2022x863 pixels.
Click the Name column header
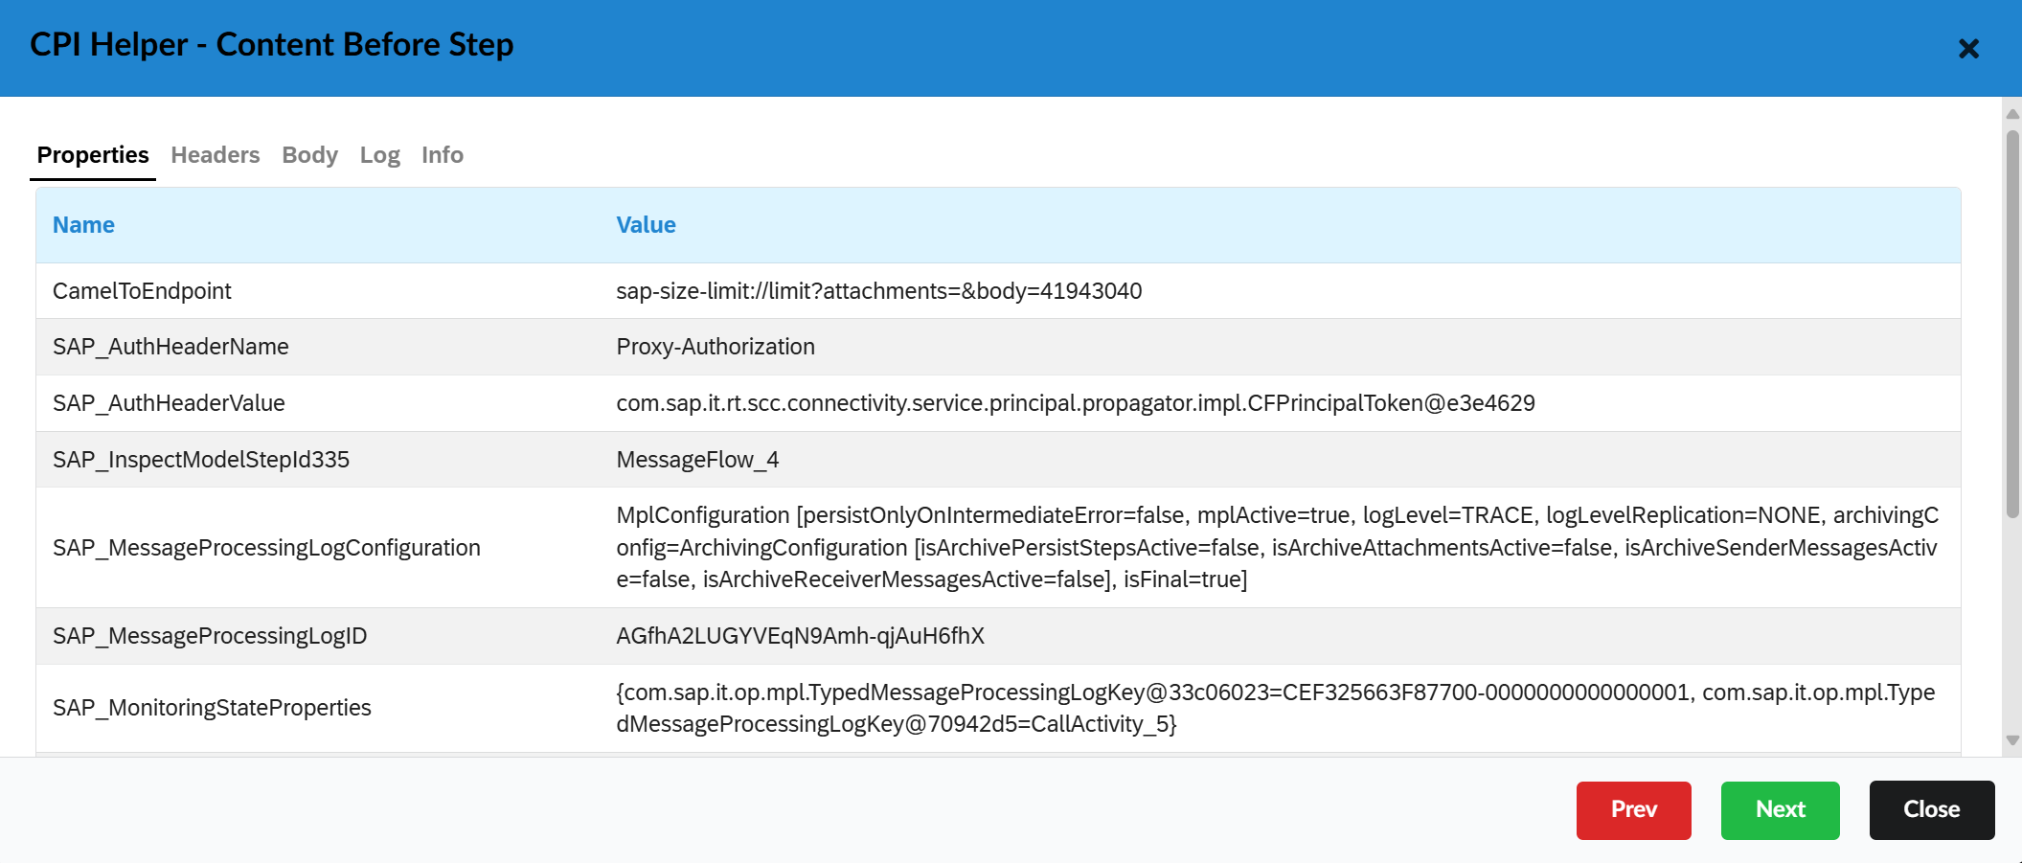pos(83,225)
